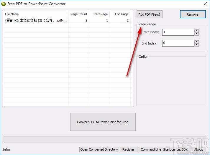
Task: Remove the selected PDF file
Action: 193,14
